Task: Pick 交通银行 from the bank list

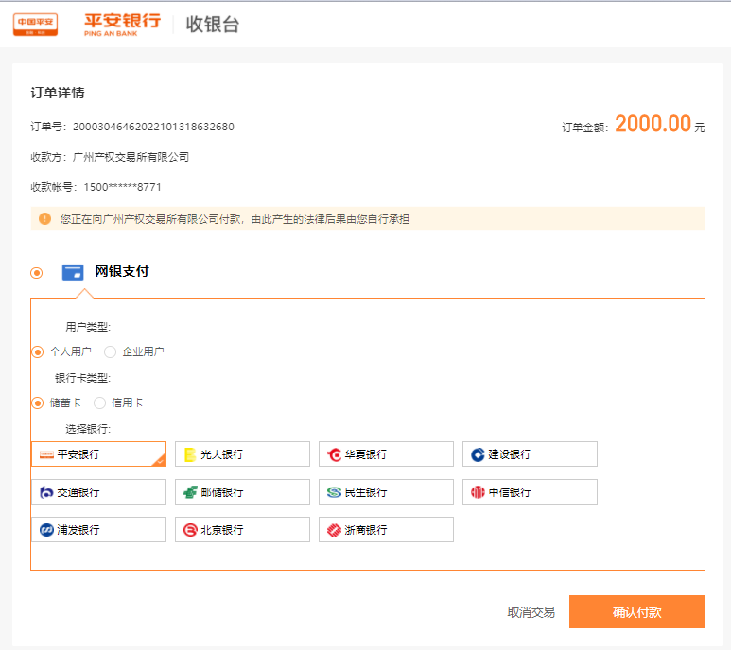Action: click(99, 491)
